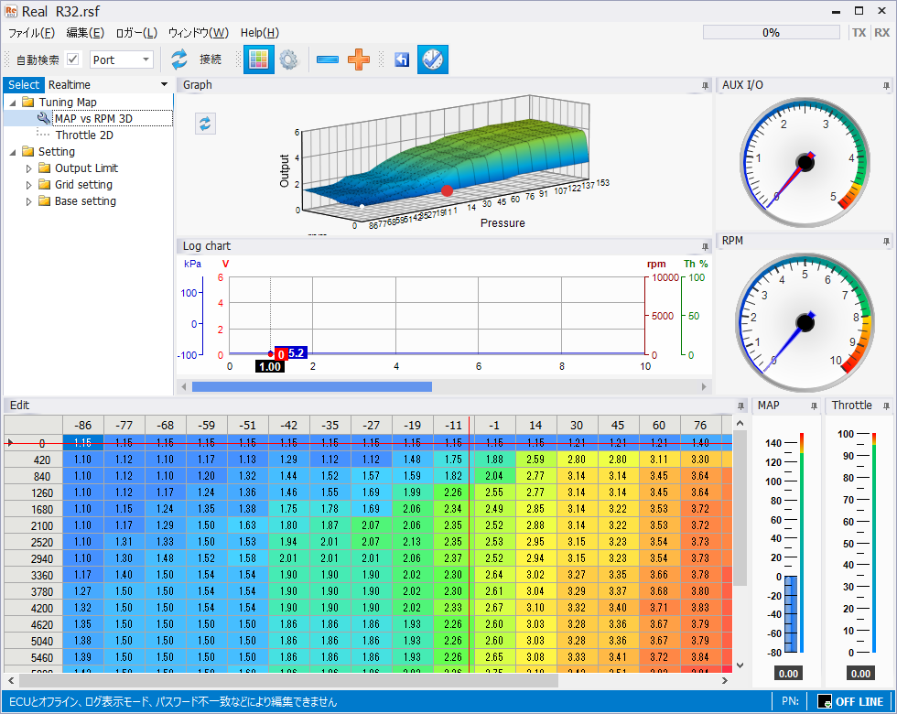Image resolution: width=897 pixels, height=714 pixels.
Task: Click the 接続 connect button
Action: (210, 59)
